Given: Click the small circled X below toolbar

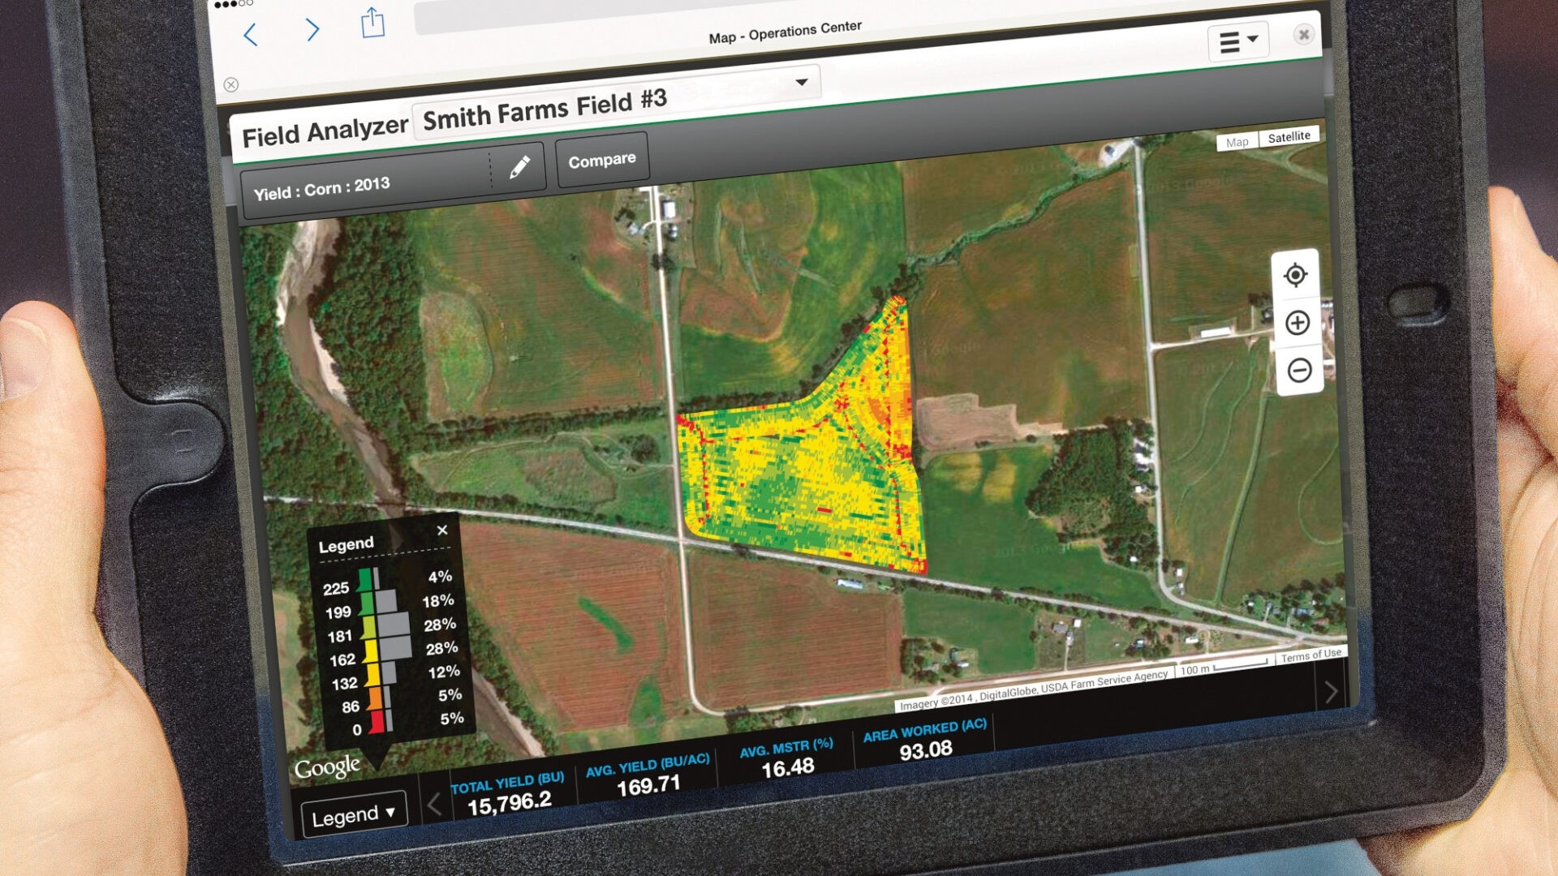Looking at the screenshot, I should pos(231,84).
